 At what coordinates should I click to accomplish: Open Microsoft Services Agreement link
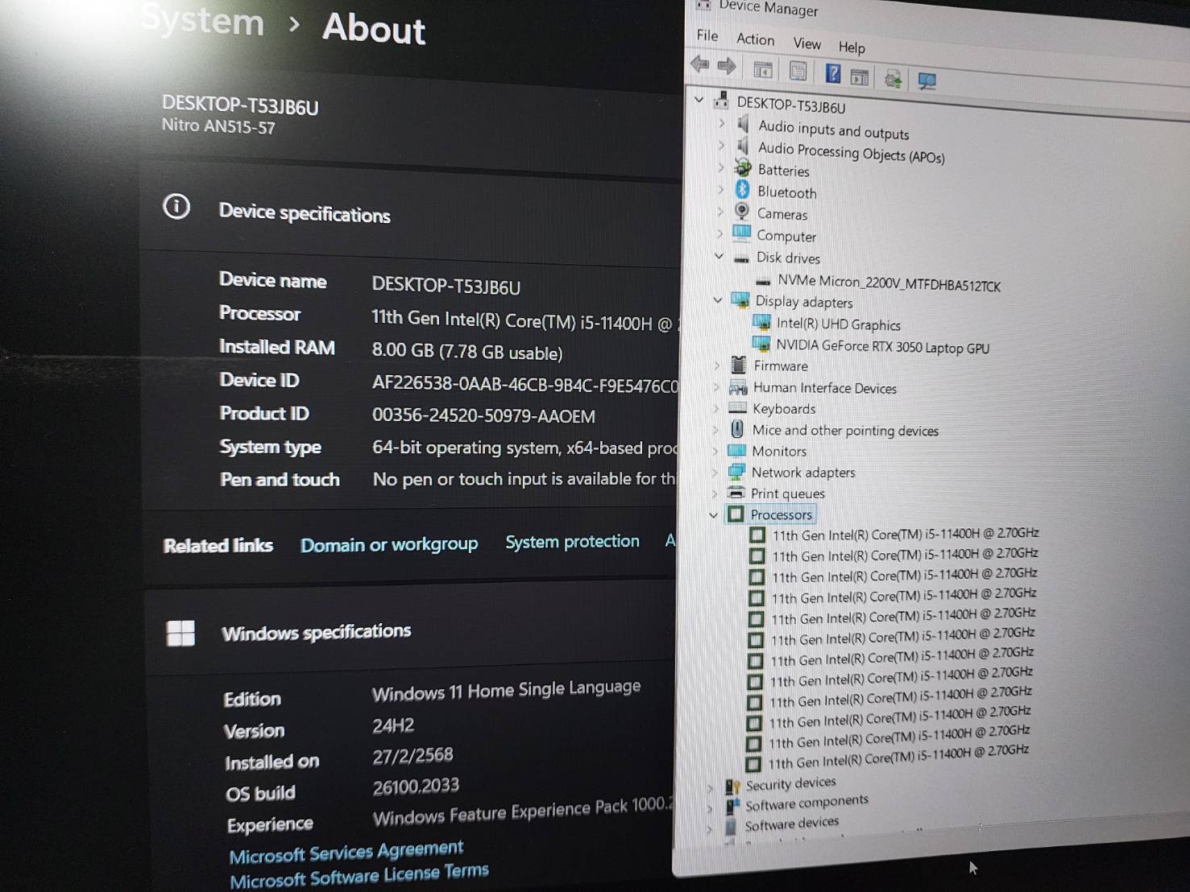pyautogui.click(x=346, y=852)
